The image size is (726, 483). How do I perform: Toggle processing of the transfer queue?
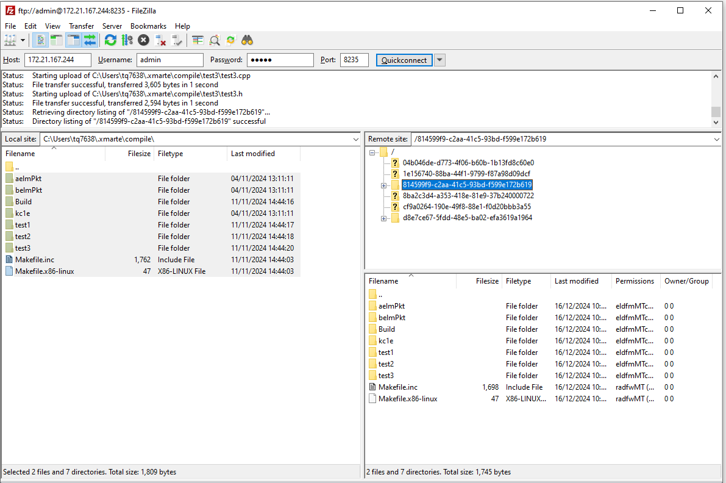[x=127, y=40]
